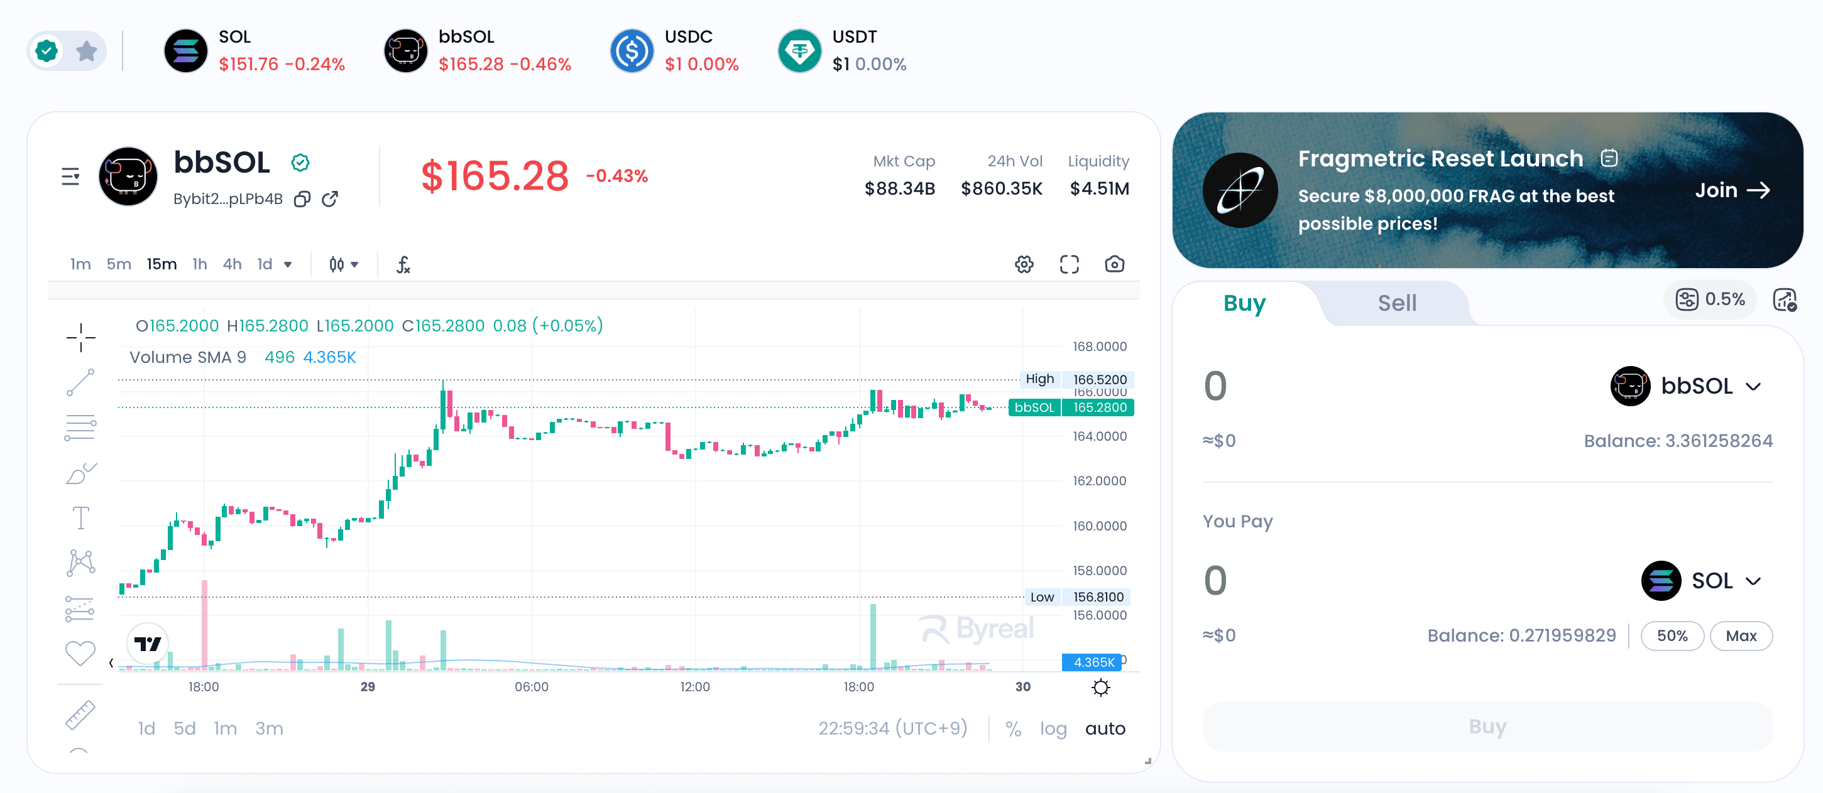Set chart range to 5d
This screenshot has height=793, width=1823.
tap(185, 729)
